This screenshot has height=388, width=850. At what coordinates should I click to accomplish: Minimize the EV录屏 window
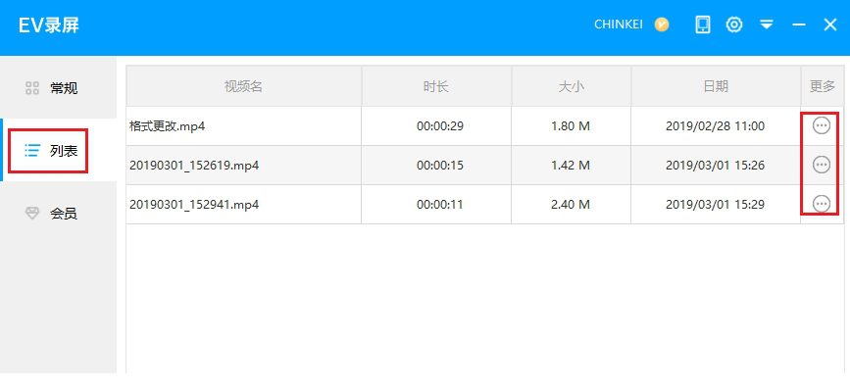798,24
